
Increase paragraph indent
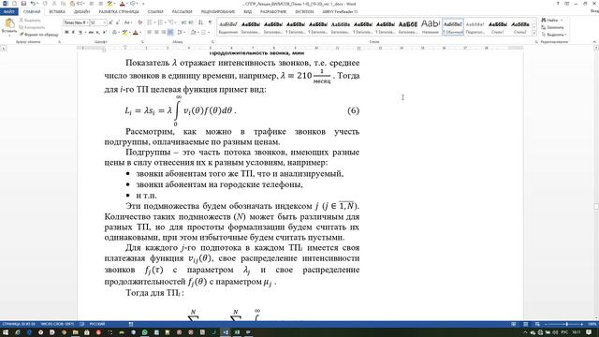191,22
